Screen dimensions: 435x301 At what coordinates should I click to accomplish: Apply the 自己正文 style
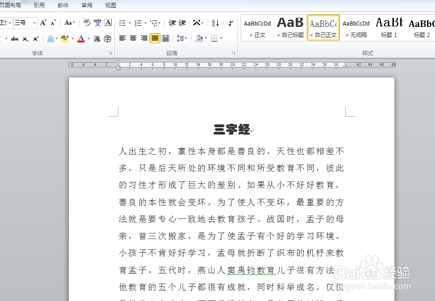tap(323, 28)
